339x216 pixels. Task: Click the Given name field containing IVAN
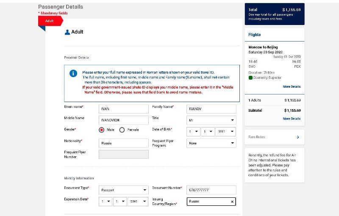point(123,109)
